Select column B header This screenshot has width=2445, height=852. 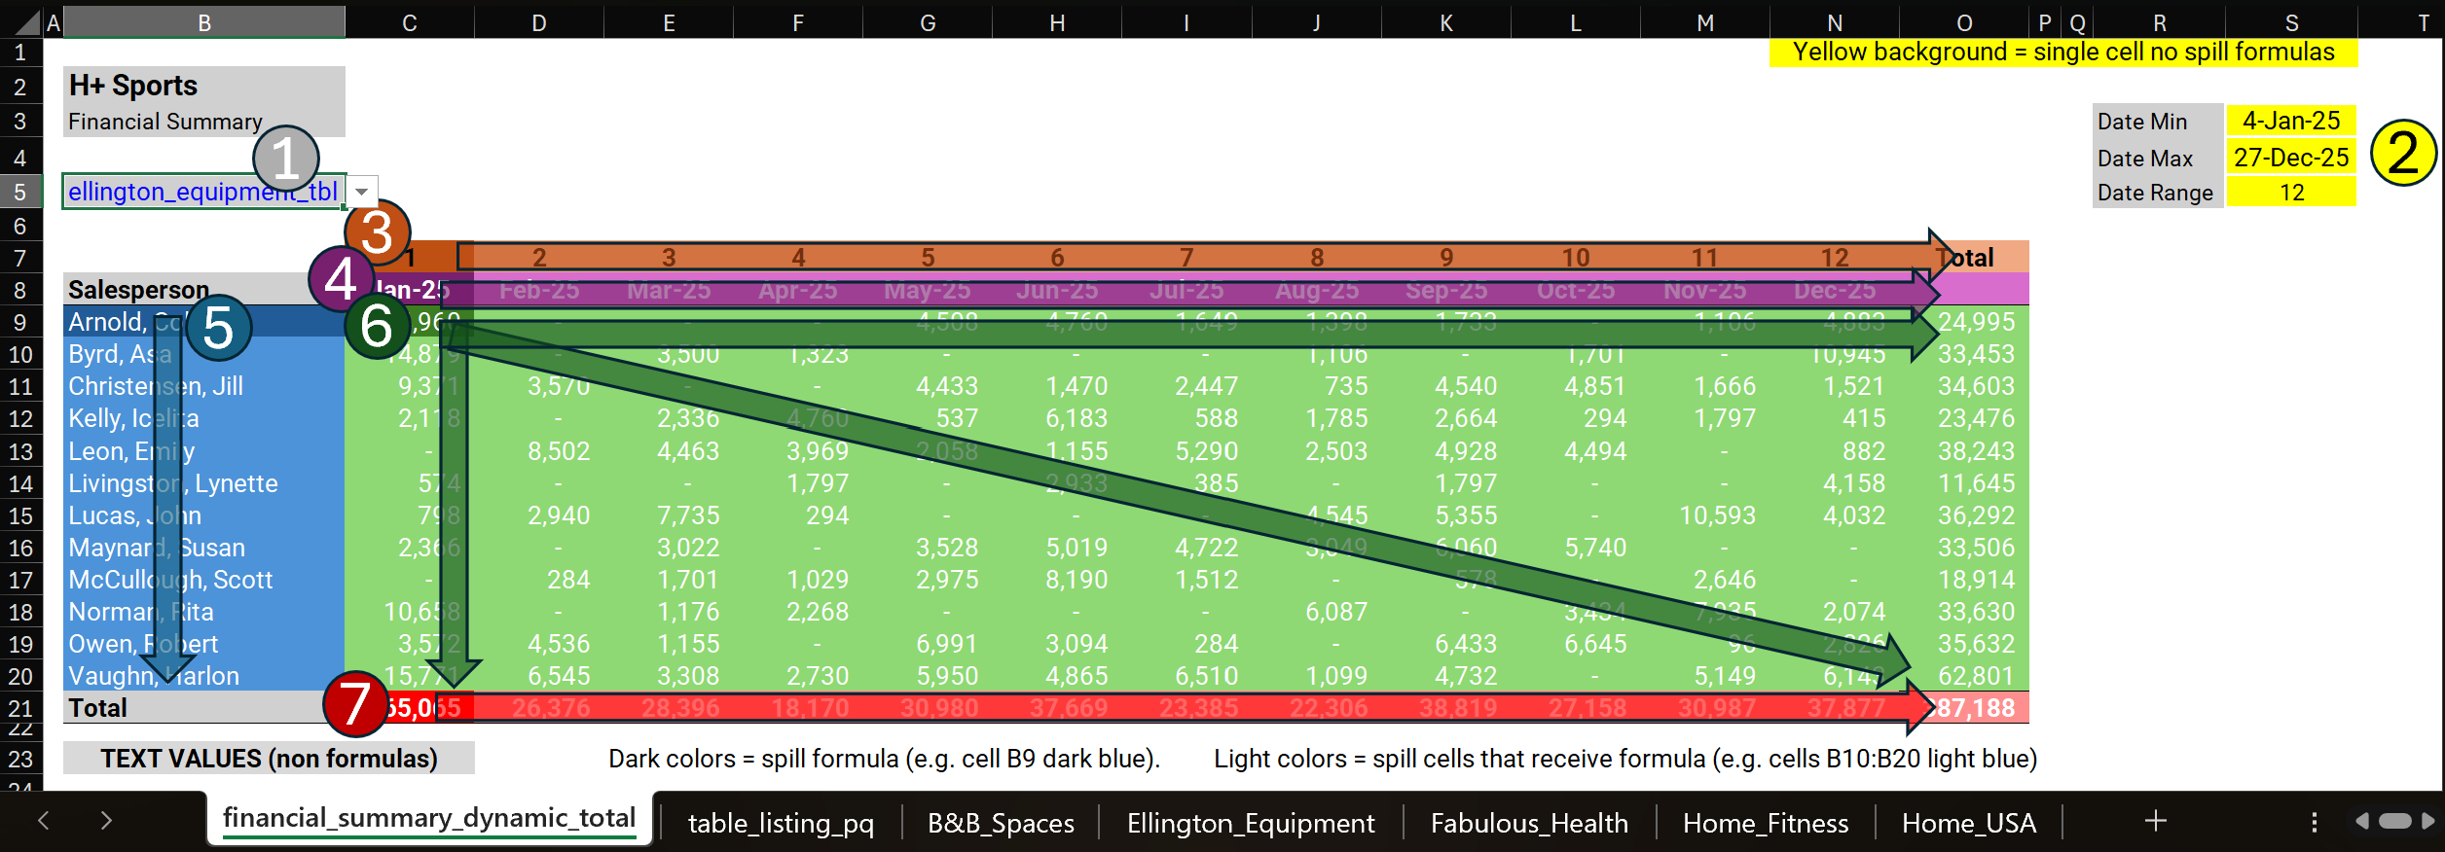[204, 22]
